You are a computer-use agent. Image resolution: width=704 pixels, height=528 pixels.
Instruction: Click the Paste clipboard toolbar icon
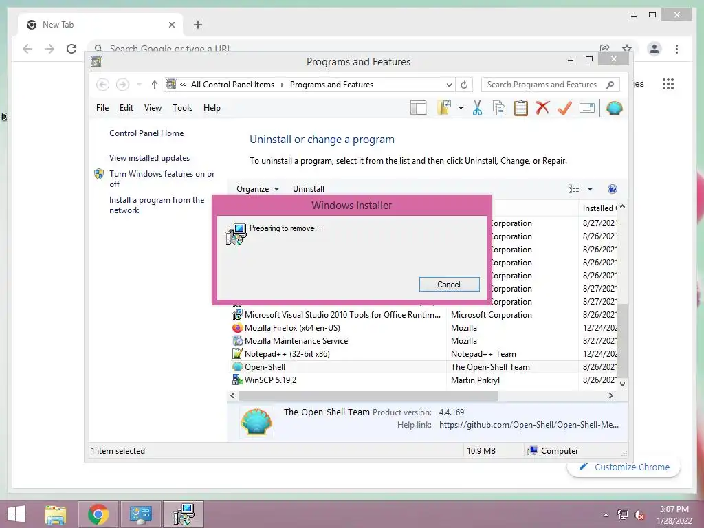point(521,108)
